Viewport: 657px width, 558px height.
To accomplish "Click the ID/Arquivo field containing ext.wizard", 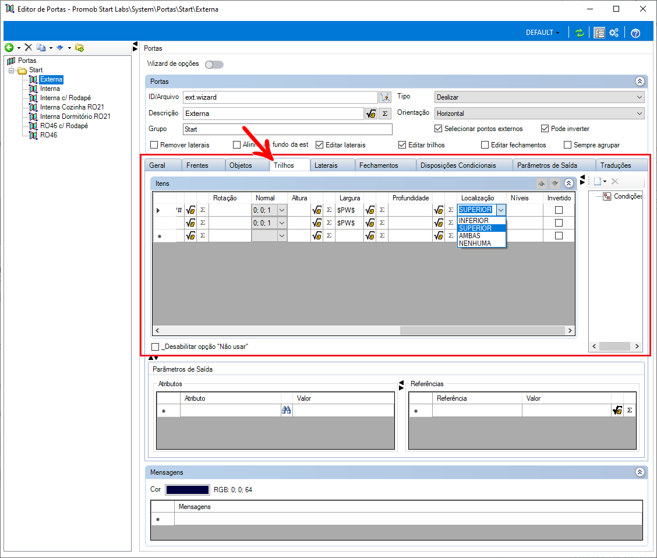I will [x=280, y=97].
